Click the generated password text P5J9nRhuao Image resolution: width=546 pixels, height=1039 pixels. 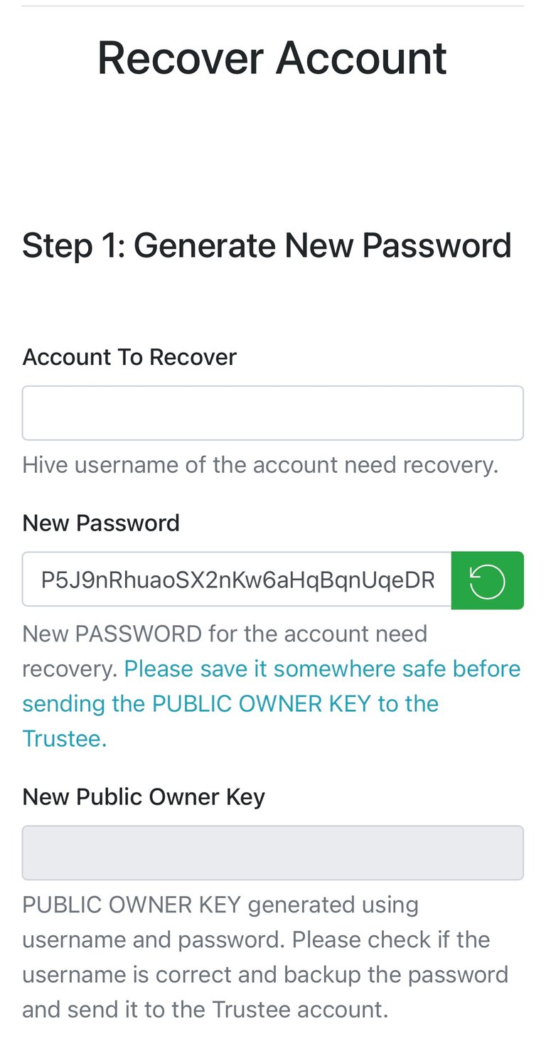(x=237, y=580)
